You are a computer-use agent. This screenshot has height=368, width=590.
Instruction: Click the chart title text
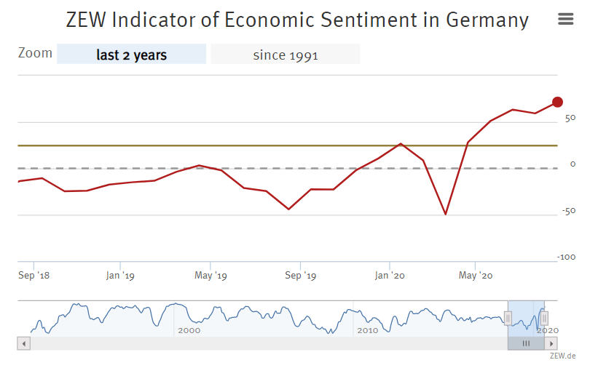pyautogui.click(x=297, y=20)
